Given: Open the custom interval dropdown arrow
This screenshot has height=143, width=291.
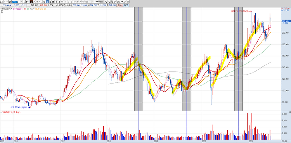Looking at the screenshot, I should coord(93,2).
